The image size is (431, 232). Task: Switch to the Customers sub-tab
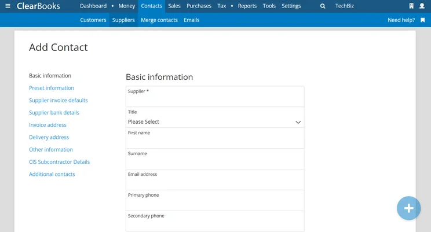(x=93, y=20)
